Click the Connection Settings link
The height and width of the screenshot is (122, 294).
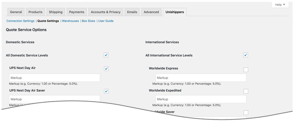coord(20,21)
